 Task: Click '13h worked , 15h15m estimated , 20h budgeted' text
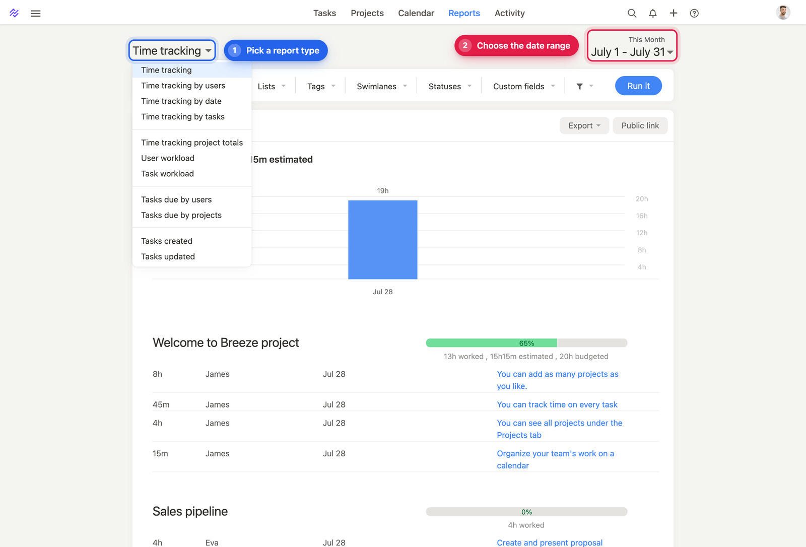526,356
